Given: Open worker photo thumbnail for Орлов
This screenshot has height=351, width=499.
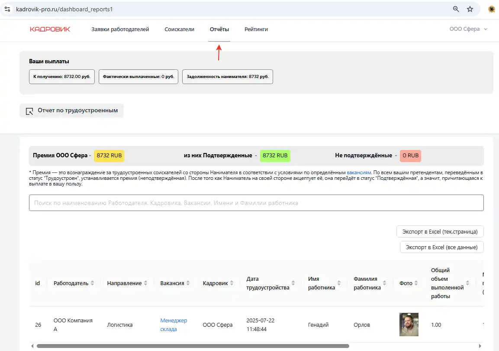Looking at the screenshot, I should [x=409, y=325].
